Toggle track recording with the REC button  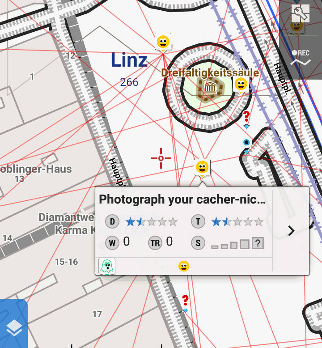tap(301, 53)
